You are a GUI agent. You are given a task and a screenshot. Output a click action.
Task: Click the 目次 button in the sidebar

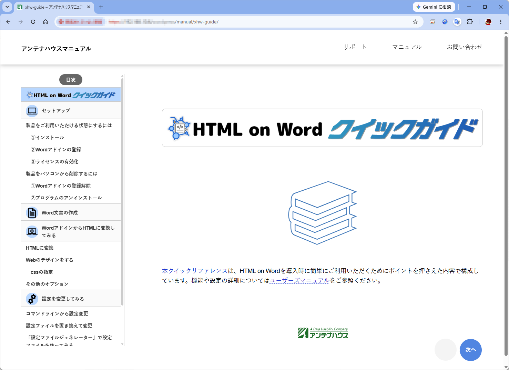coord(71,80)
